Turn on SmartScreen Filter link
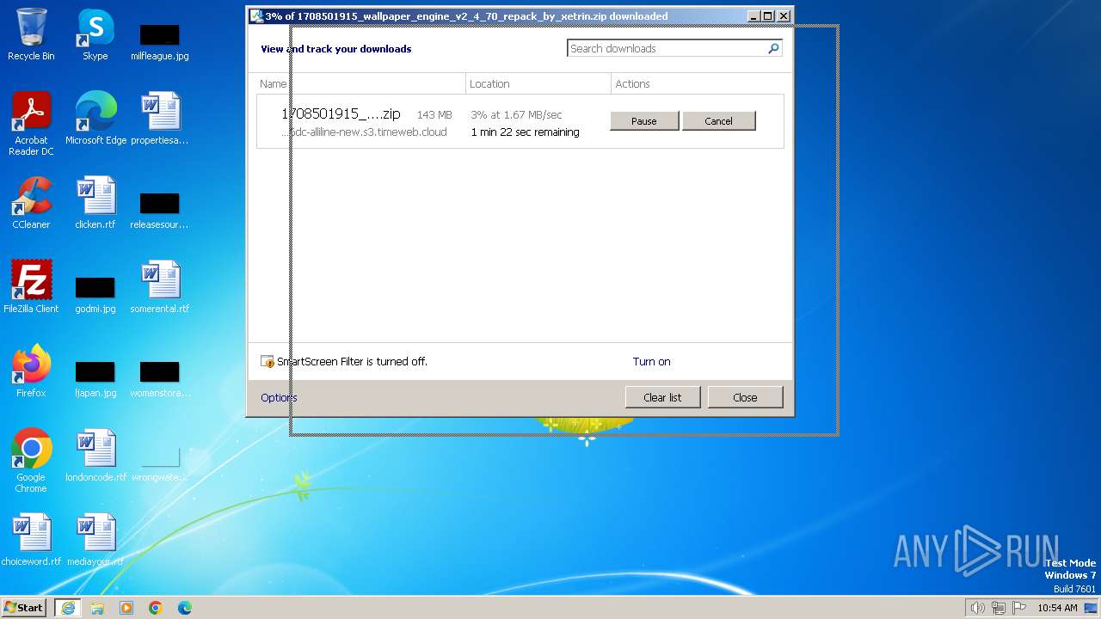 tap(651, 362)
